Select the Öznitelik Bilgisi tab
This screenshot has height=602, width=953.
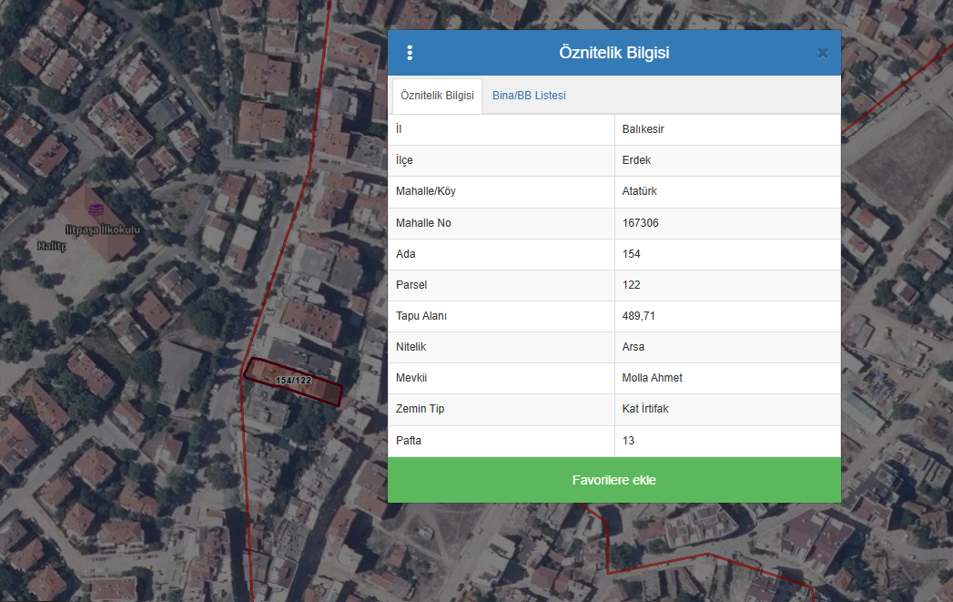437,96
